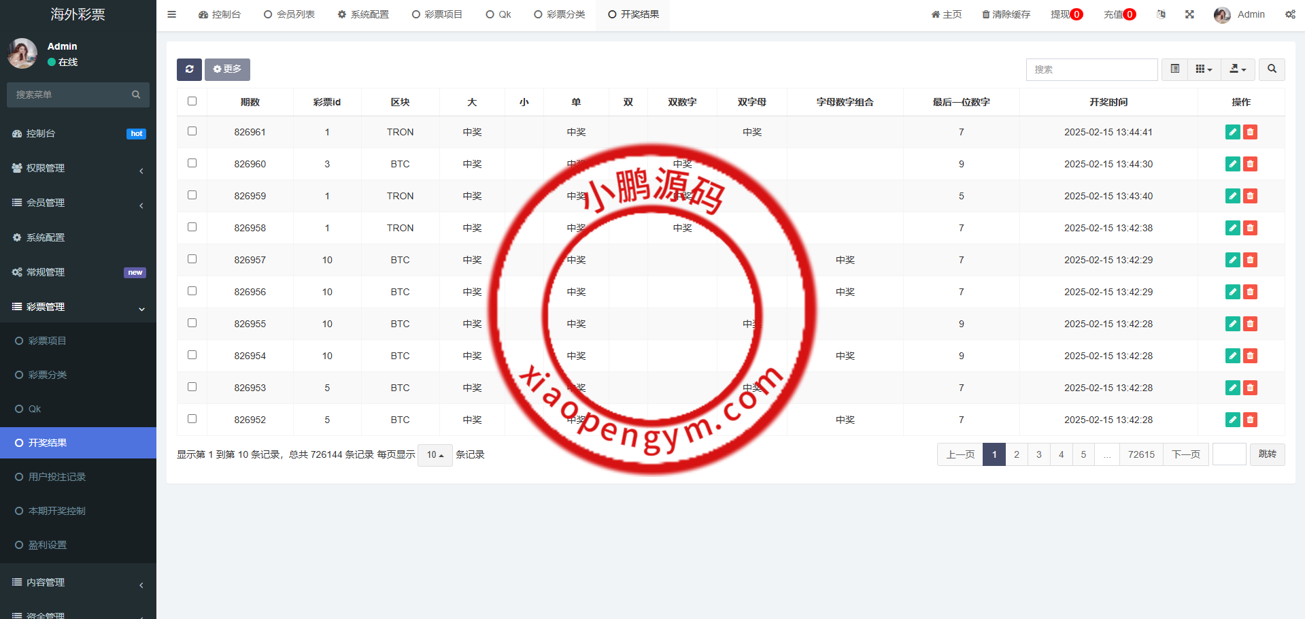The width and height of the screenshot is (1305, 619).
Task: Check the checkbox for row 826961
Action: pos(192,131)
